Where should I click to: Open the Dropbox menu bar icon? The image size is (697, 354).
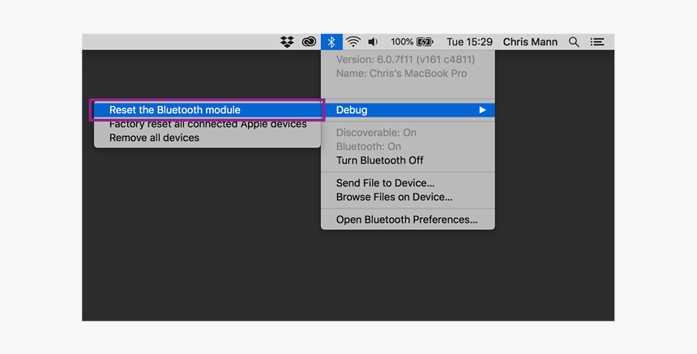click(287, 42)
